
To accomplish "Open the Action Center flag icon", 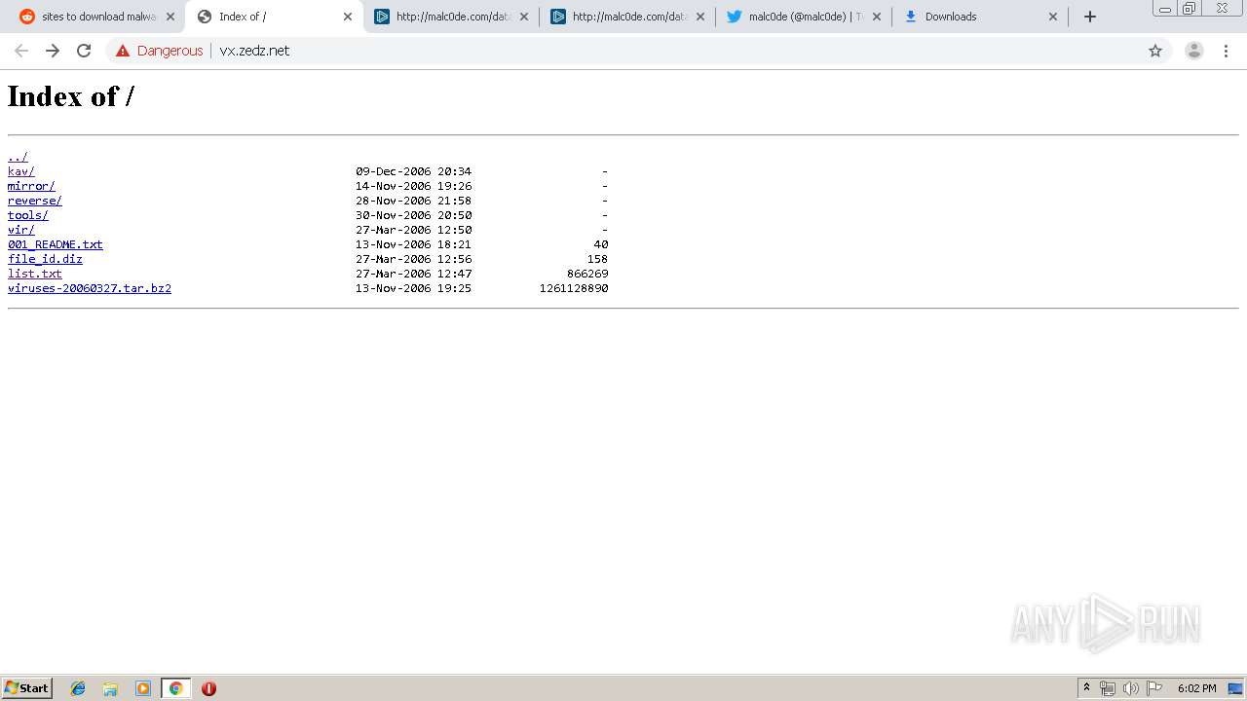I will (1154, 688).
